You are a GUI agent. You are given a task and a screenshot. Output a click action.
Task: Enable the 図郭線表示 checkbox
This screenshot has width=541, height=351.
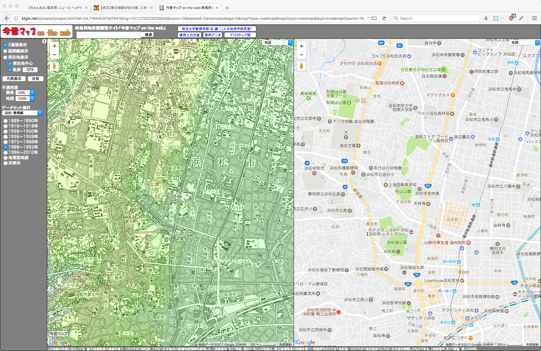pyautogui.click(x=5, y=51)
